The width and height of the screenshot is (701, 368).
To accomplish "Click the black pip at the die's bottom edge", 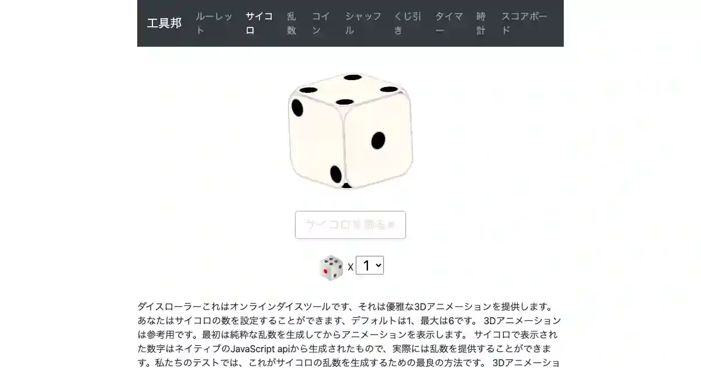I will pos(346,186).
